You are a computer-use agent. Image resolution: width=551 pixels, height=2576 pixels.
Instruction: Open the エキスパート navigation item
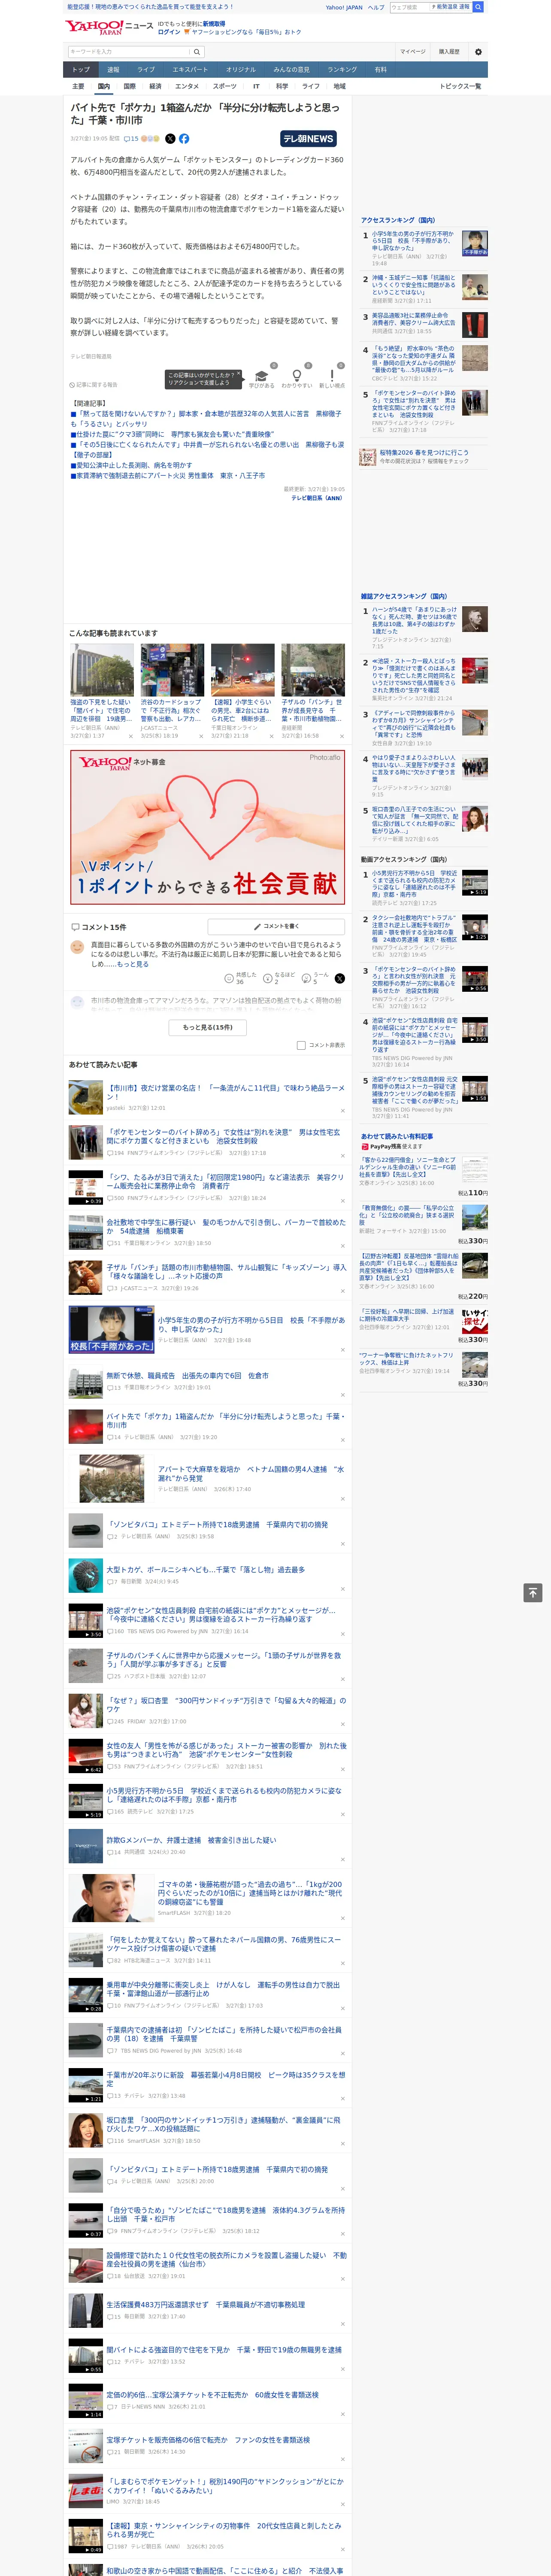tap(190, 70)
